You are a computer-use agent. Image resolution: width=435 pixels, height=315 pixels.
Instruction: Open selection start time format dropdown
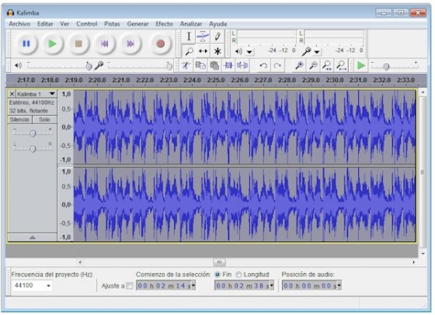(193, 286)
